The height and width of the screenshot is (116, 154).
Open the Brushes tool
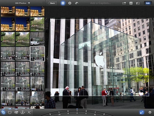coord(23,112)
